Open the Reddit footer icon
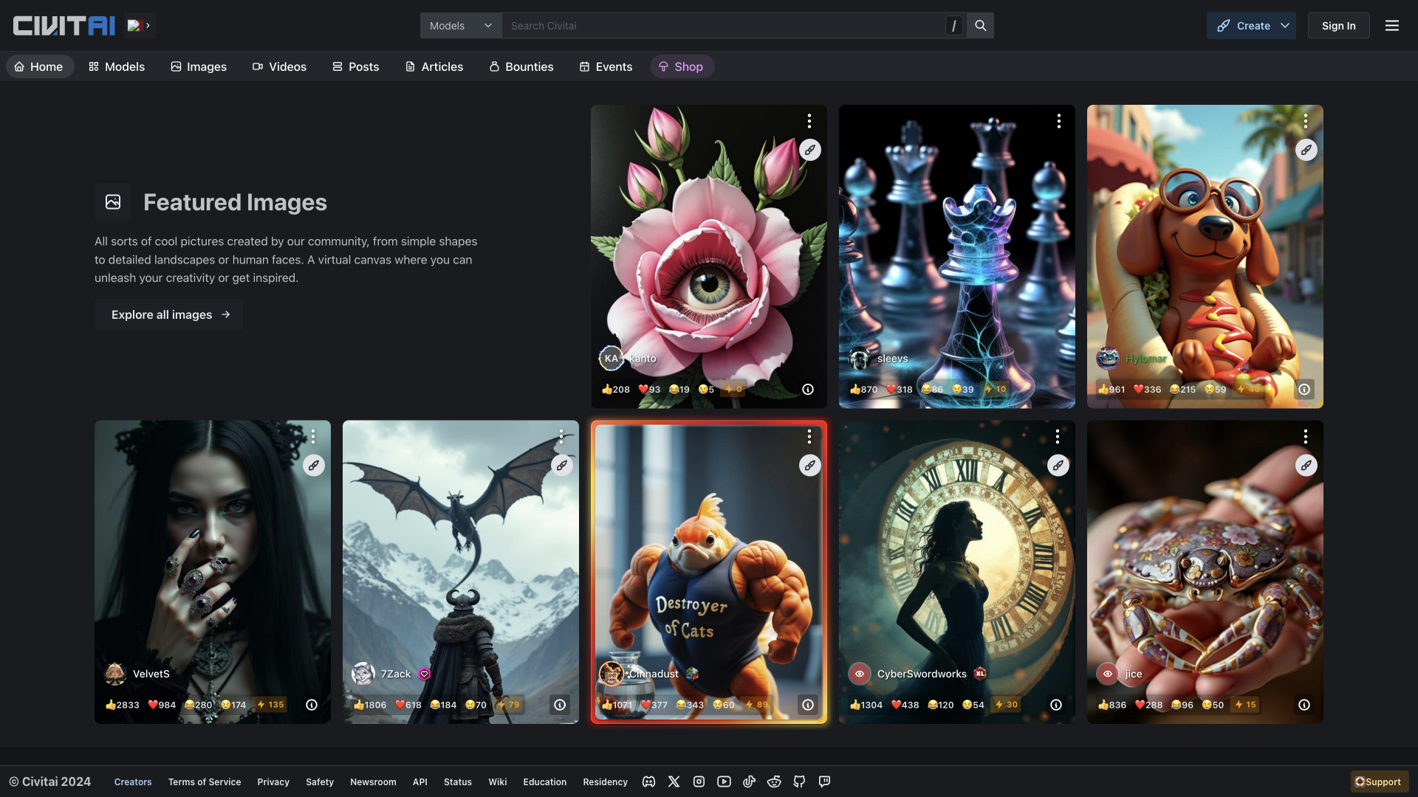1418x797 pixels. [x=774, y=782]
